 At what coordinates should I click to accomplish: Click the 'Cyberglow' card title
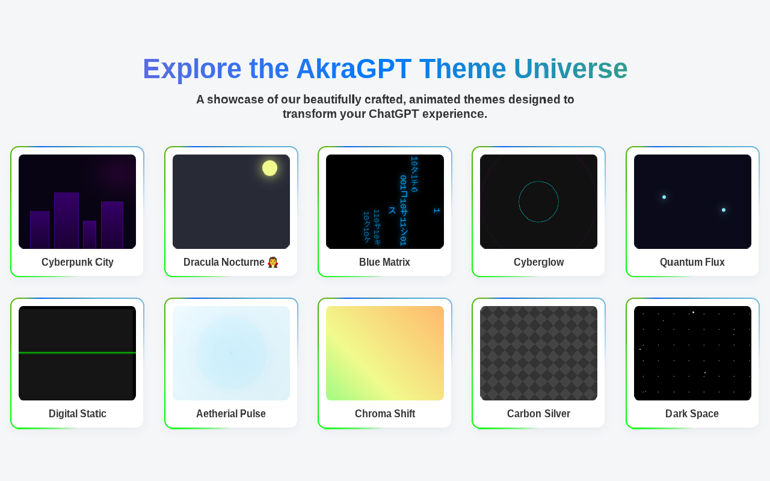point(538,262)
